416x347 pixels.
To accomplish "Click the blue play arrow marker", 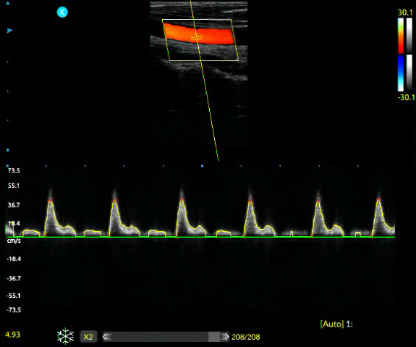I will pos(10,31).
